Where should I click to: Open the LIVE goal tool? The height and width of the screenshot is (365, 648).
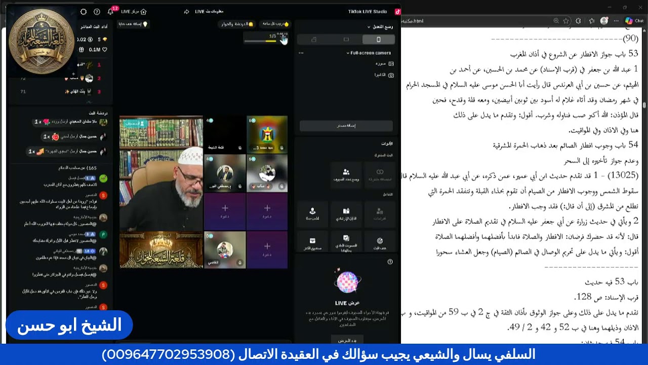[379, 243]
